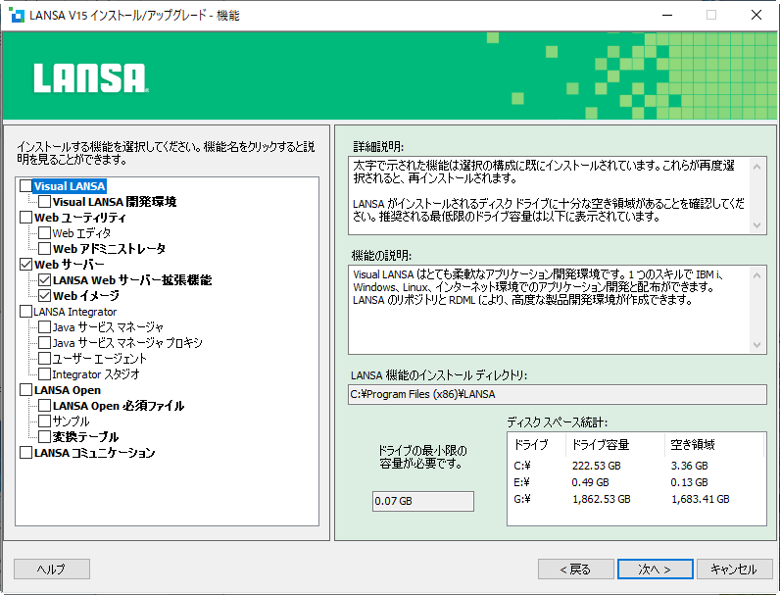Click the 1,683.41 GB free space value
Image resolution: width=780 pixels, height=595 pixels.
coord(700,499)
